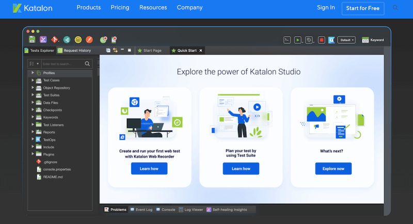This screenshot has width=413, height=224.
Task: Click the Sign In link
Action: (326, 8)
